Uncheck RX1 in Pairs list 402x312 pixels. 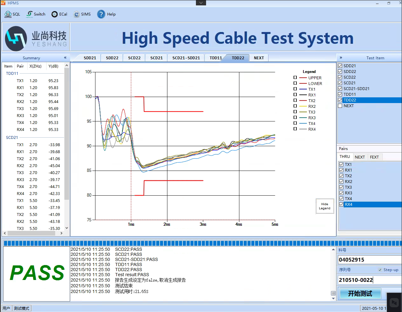pos(341,170)
